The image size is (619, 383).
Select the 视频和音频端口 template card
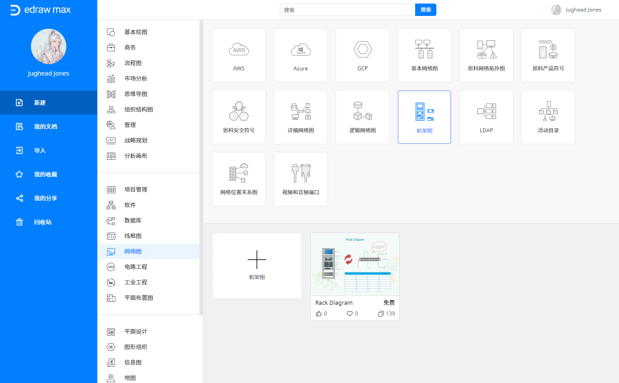(301, 179)
